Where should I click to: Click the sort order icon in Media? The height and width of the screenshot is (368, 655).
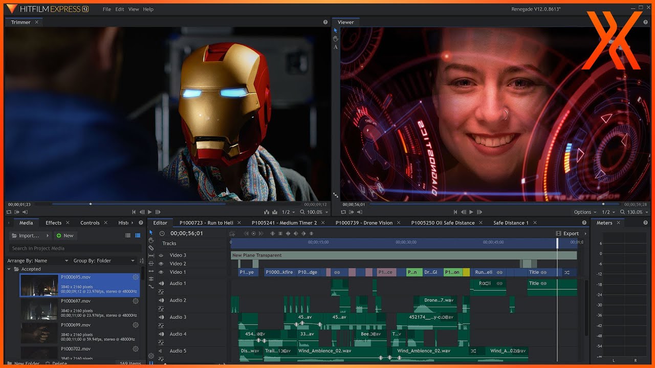(142, 261)
